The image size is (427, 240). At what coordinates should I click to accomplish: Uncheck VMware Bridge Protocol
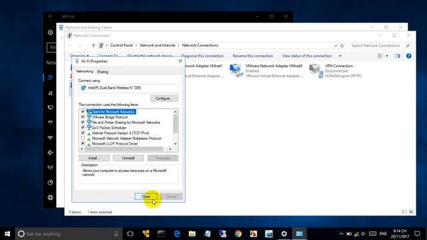tap(83, 117)
